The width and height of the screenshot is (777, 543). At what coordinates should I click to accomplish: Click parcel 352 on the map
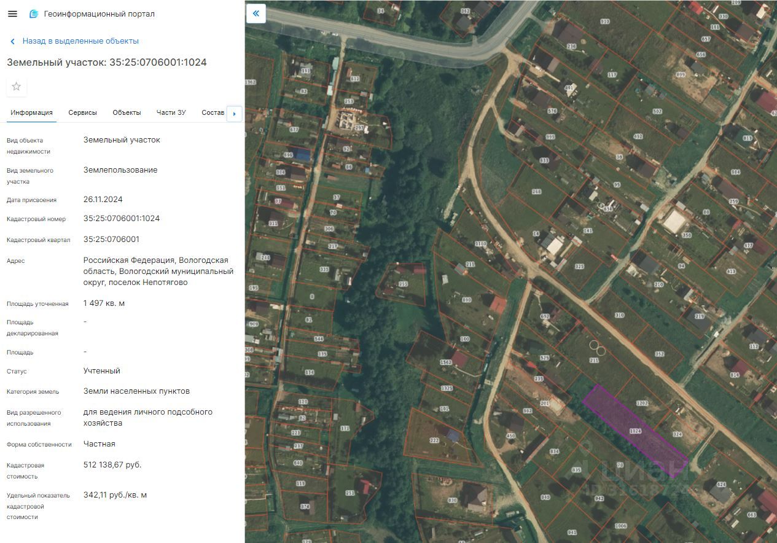point(660,354)
